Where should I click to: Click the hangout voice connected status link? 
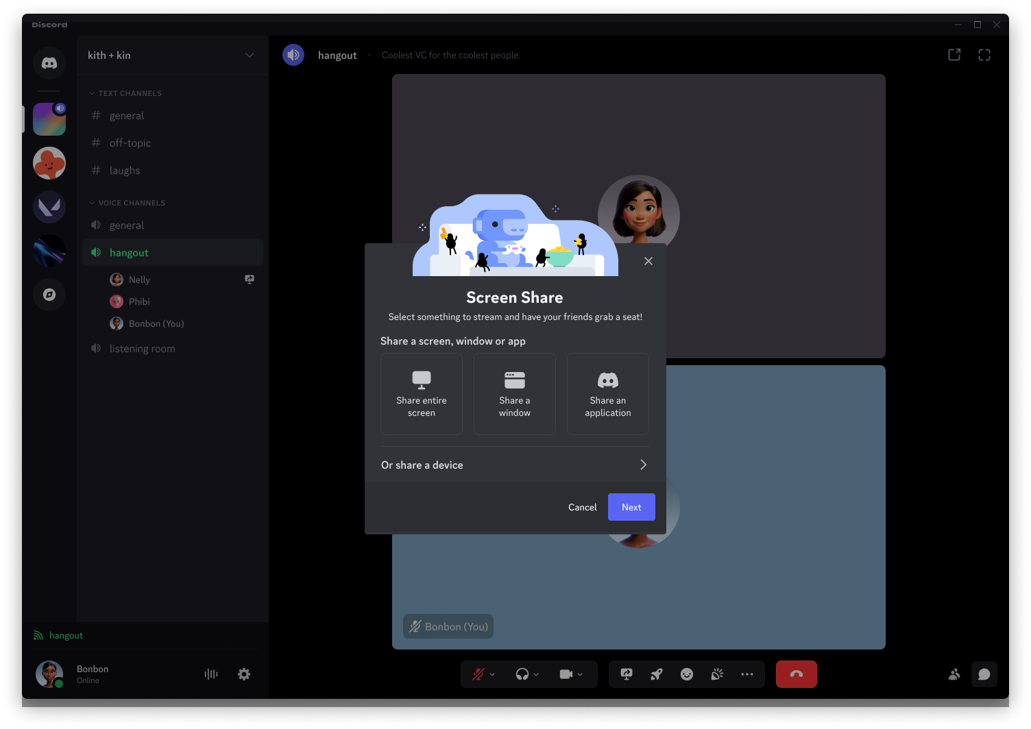tap(66, 636)
